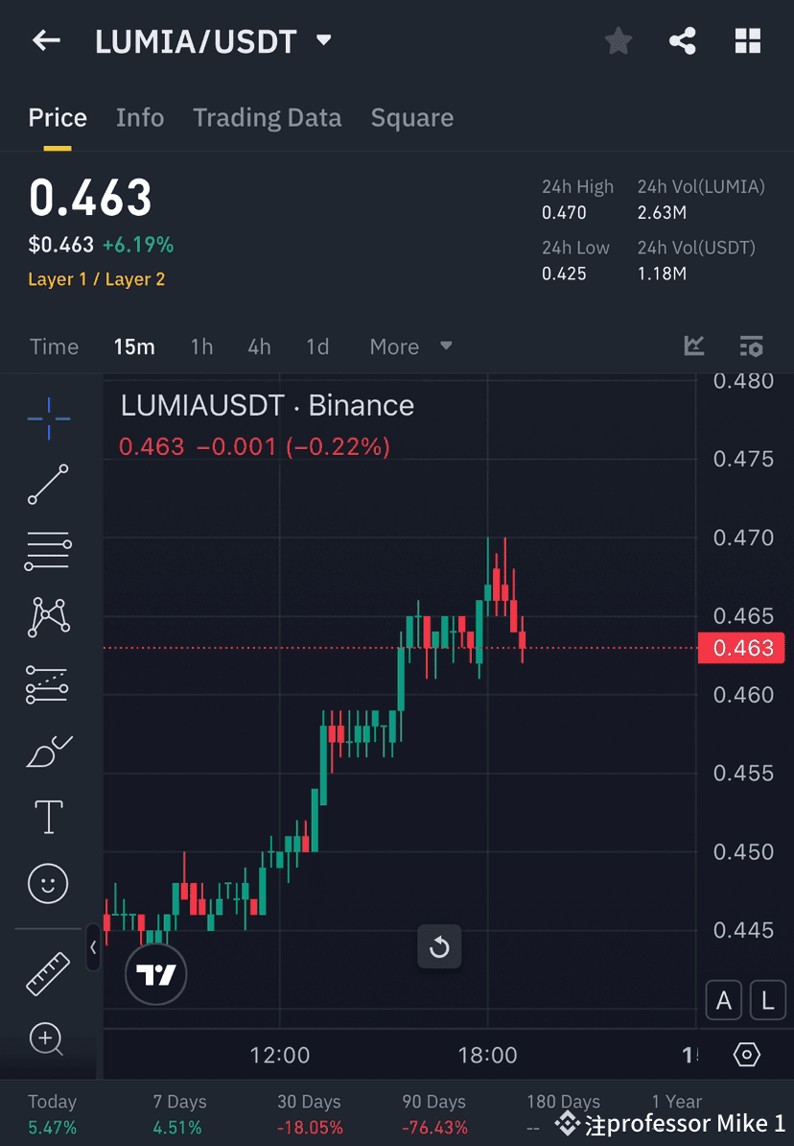Image resolution: width=794 pixels, height=1146 pixels.
Task: Collapse the drawing toolbar with the chevron
Action: (93, 949)
